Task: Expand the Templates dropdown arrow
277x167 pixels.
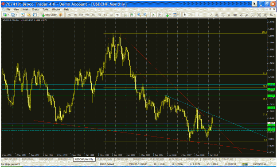Action: [x=178, y=15]
